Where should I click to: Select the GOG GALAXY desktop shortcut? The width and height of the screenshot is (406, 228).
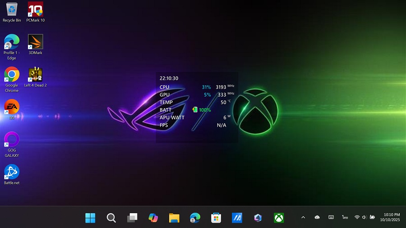point(12,140)
